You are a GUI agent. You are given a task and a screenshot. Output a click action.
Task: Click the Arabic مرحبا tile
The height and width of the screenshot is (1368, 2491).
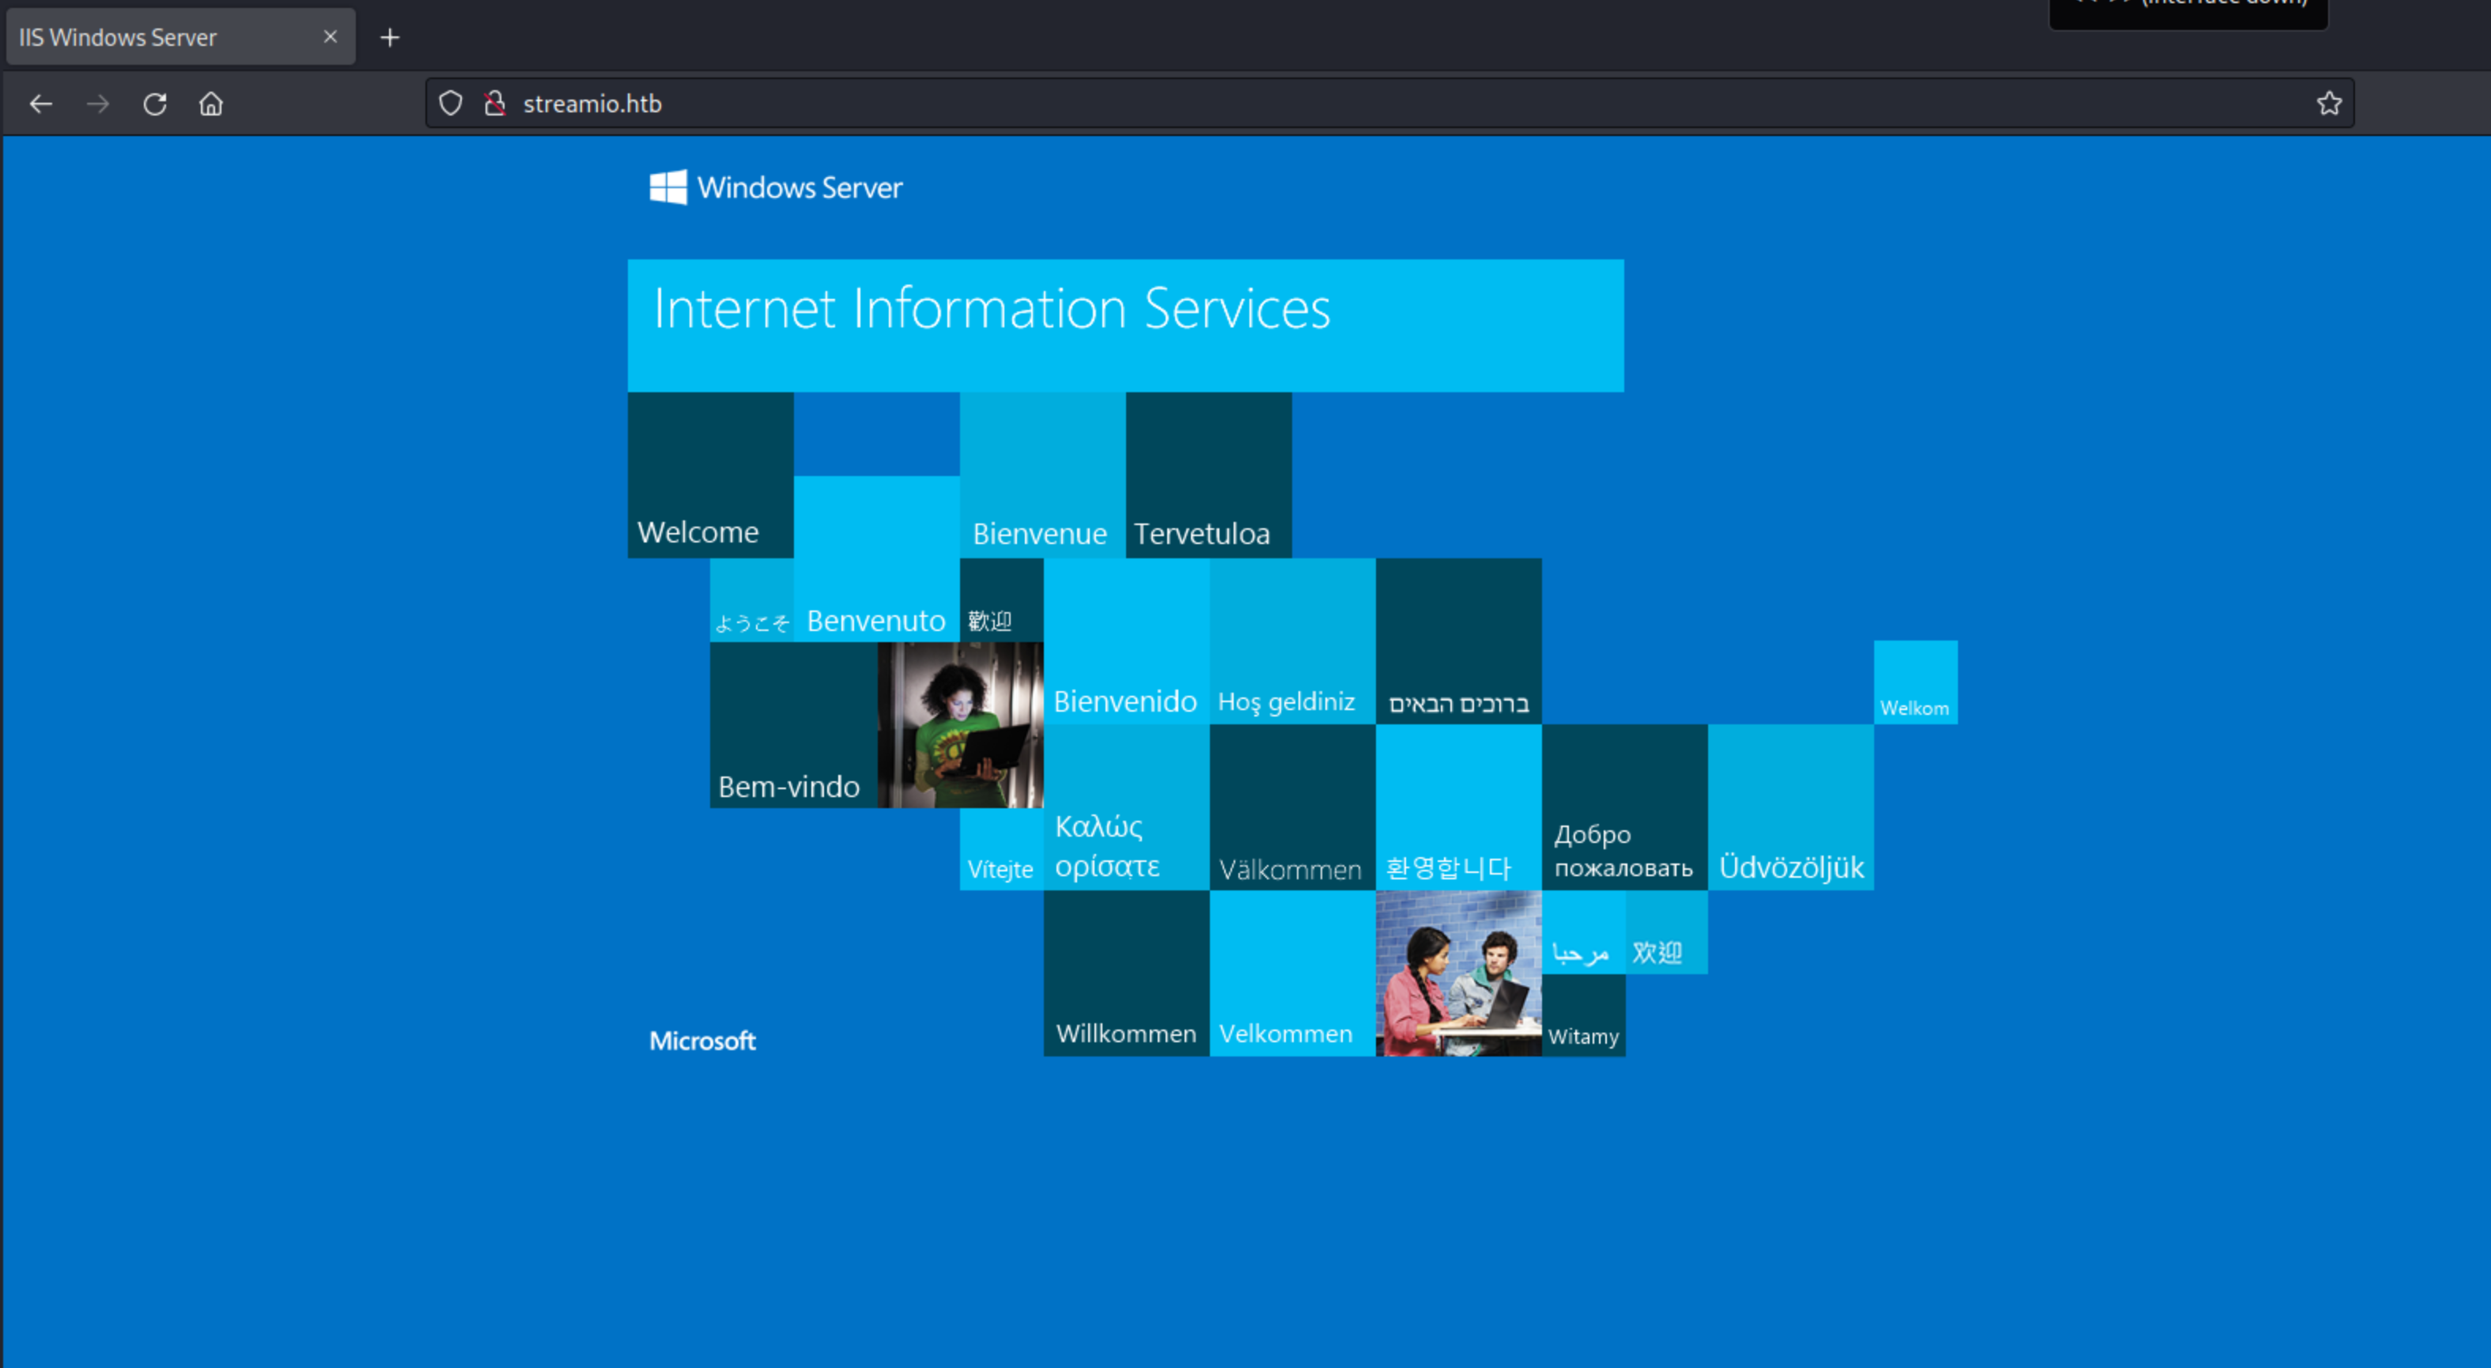coord(1584,932)
